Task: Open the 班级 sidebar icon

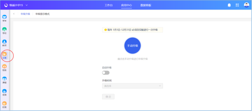Action: pyautogui.click(x=5, y=68)
